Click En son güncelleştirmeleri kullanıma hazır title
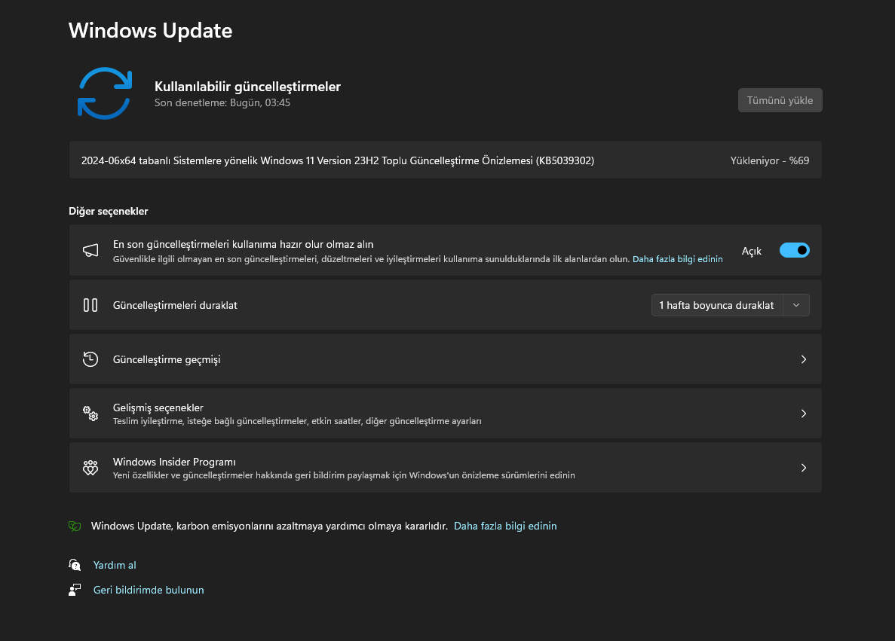Screen dimensions: 895x641 tap(243, 245)
